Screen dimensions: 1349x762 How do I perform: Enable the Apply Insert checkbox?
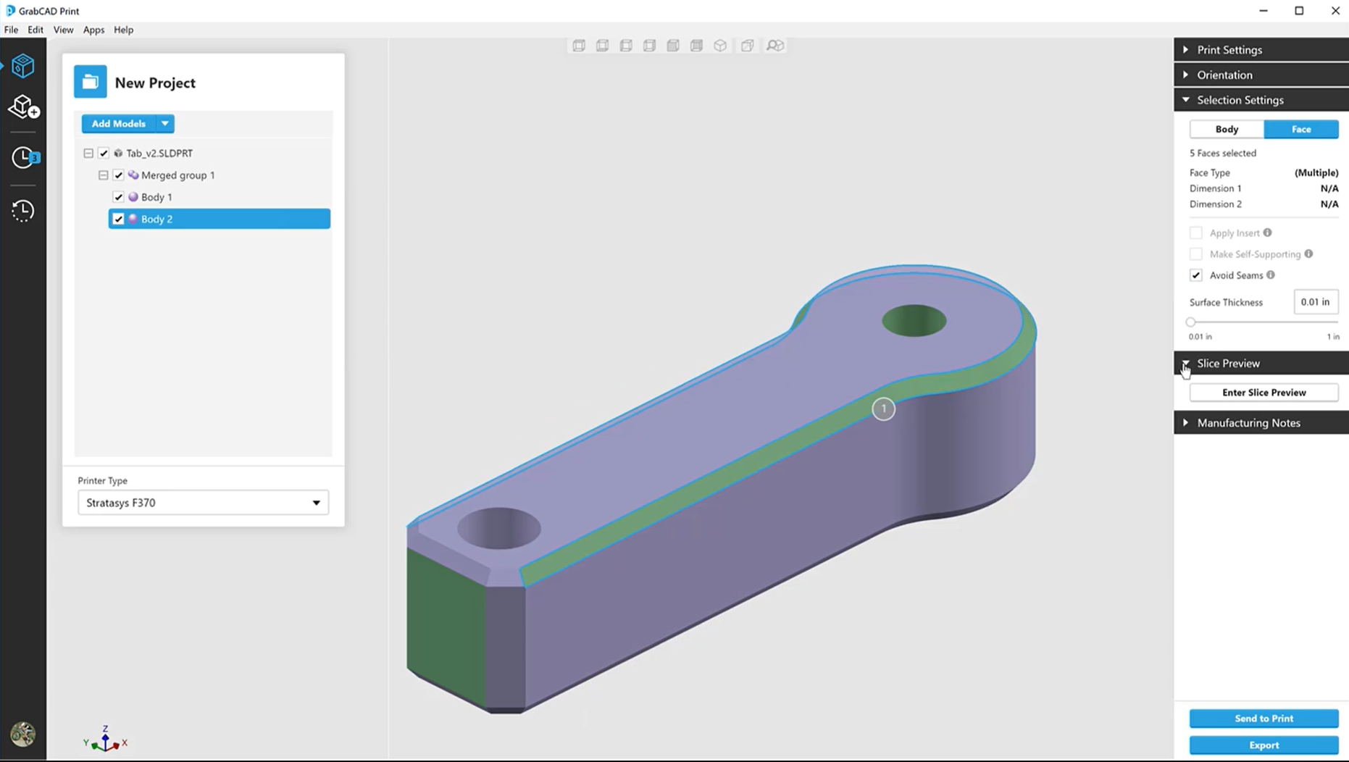[x=1195, y=233]
